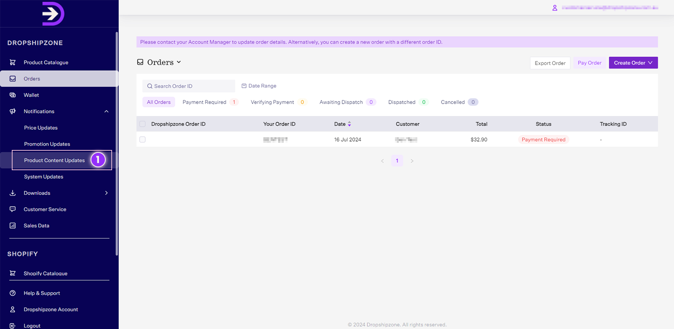
Task: Click the Dropshipzone Account person icon
Action: click(13, 310)
